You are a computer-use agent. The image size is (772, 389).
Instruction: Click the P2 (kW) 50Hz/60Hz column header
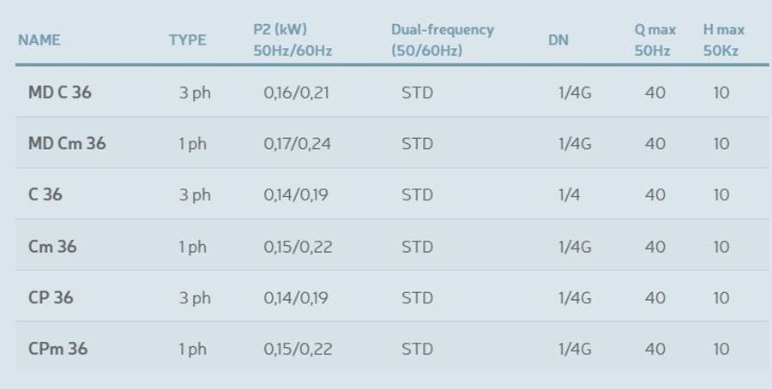pyautogui.click(x=293, y=40)
